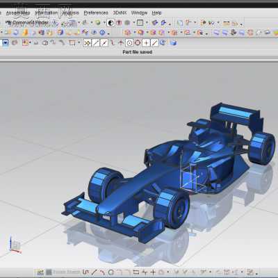This screenshot has height=278, width=278.
Task: Expand the dropdown after the dashed rectangle icon
Action: click(x=79, y=42)
